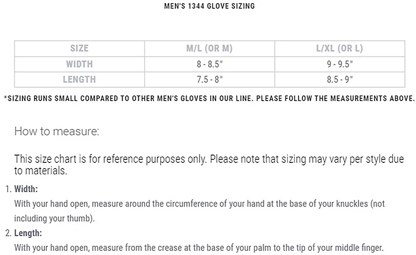416x255 pixels.
Task: Select the L/XL (OR L) column header
Action: pyautogui.click(x=340, y=48)
